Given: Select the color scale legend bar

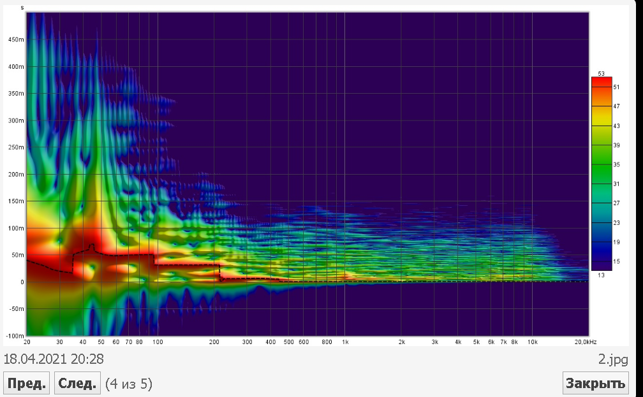Looking at the screenshot, I should (602, 174).
